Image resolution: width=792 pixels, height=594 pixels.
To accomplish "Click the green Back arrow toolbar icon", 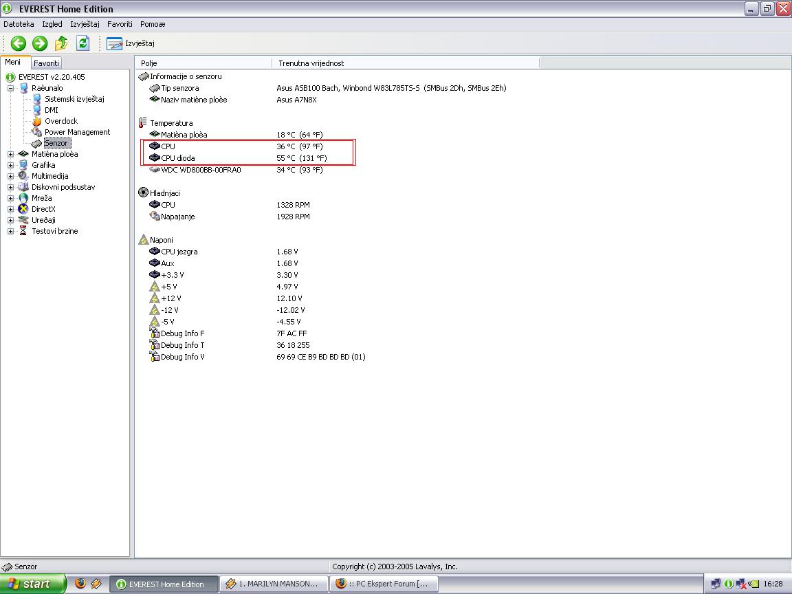I will tap(19, 43).
